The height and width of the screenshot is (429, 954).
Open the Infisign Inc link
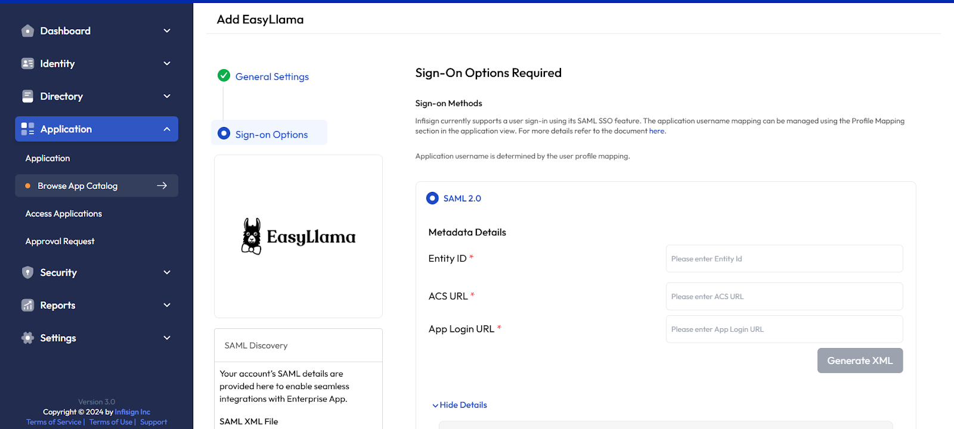pos(132,412)
